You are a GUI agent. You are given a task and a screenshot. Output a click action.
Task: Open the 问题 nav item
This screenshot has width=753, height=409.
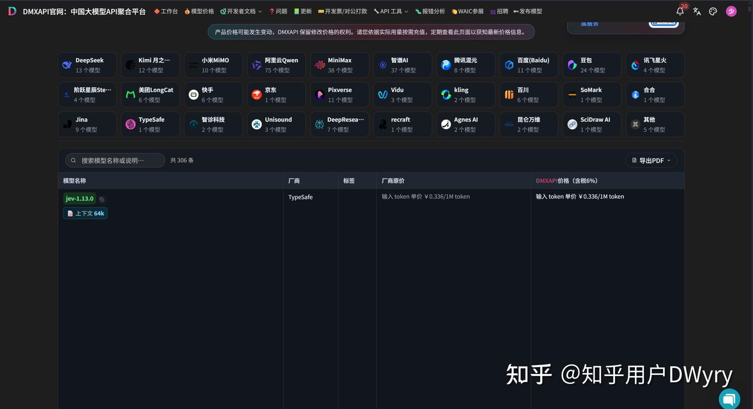click(x=278, y=12)
